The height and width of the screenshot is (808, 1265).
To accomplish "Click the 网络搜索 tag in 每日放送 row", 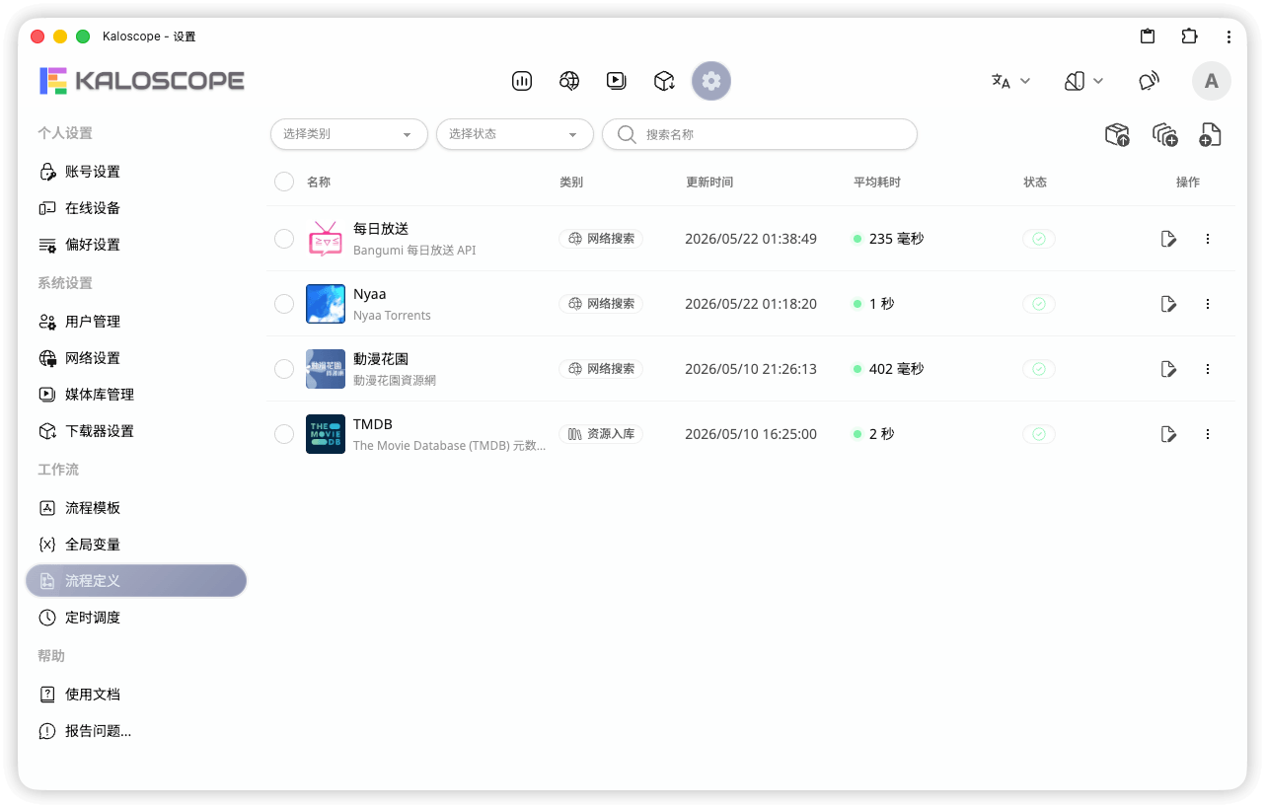I will [601, 239].
